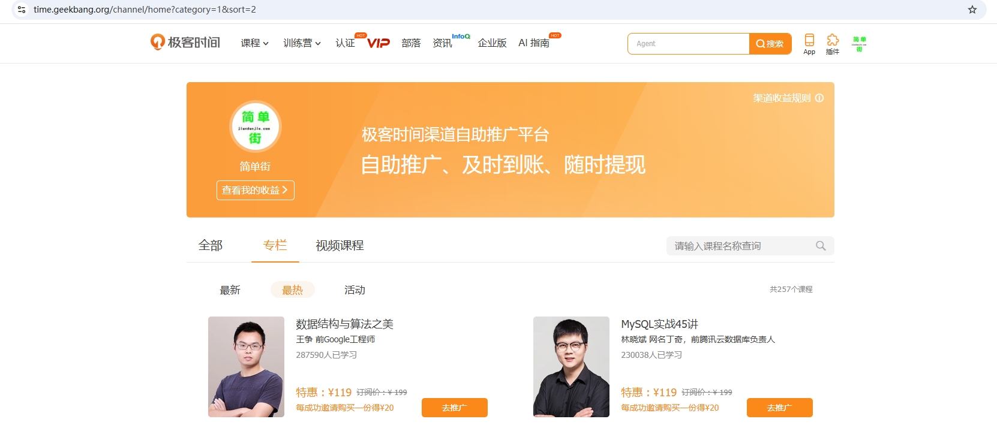
Task: Expand the 训练营 dropdown menu
Action: 302,43
